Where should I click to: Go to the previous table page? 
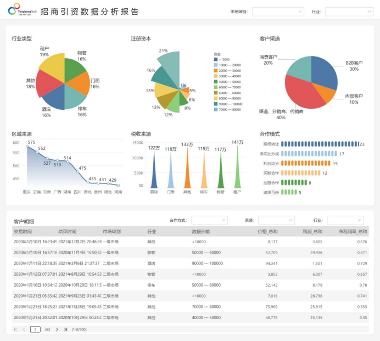pos(24,329)
